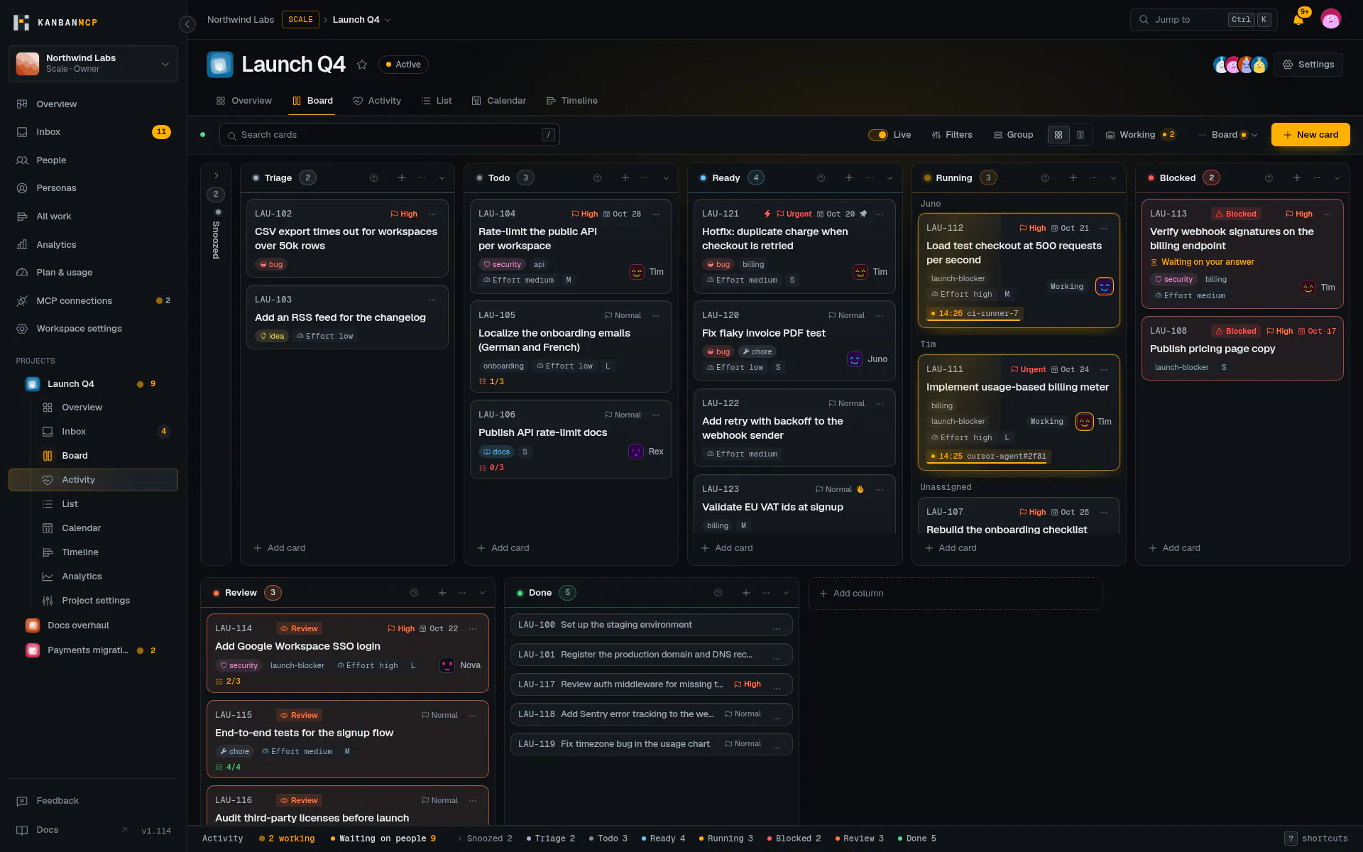Image resolution: width=1363 pixels, height=852 pixels.
Task: Focus the Search cards field
Action: tap(390, 135)
